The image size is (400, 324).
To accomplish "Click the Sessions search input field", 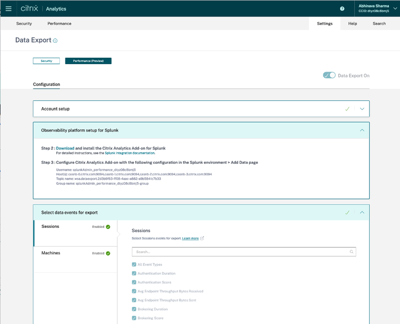I will (244, 252).
